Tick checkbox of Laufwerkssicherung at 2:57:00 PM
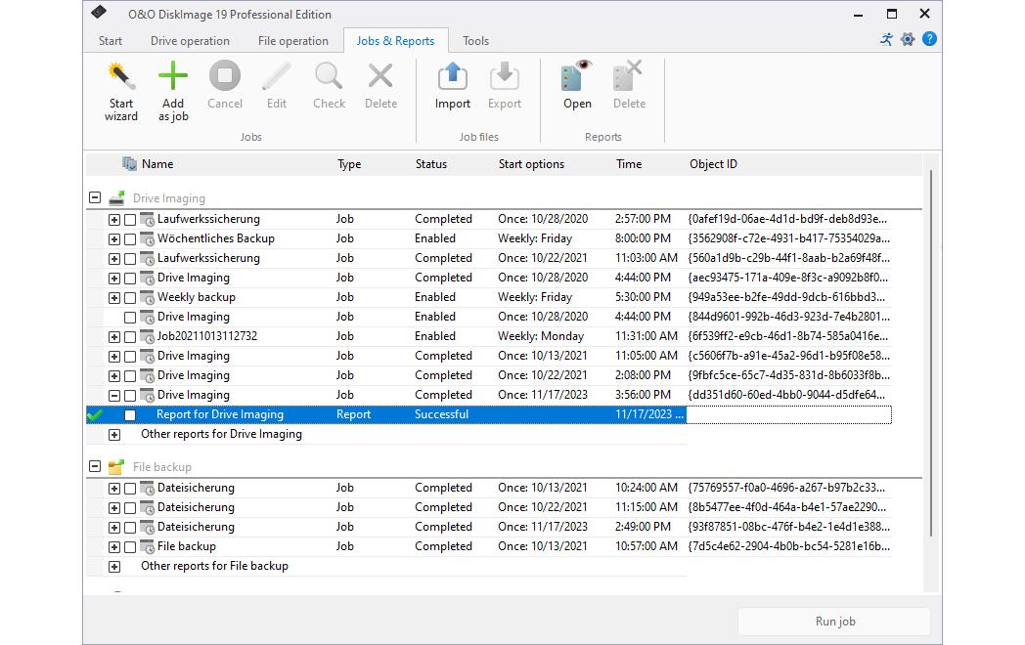The image size is (1025, 645). 130,220
